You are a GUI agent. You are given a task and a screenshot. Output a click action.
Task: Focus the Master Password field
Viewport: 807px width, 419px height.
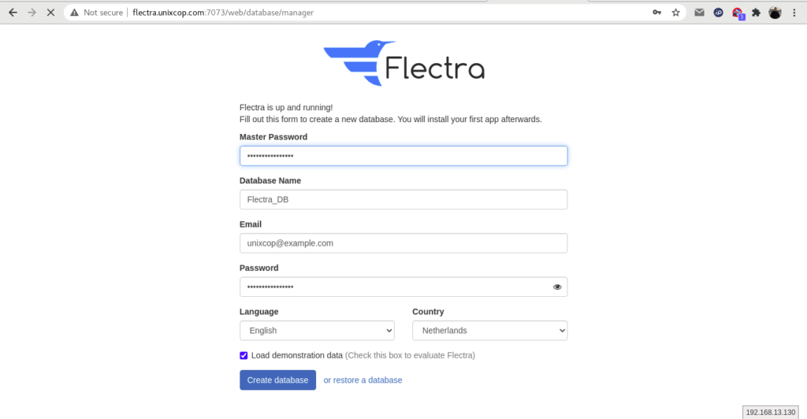(403, 156)
